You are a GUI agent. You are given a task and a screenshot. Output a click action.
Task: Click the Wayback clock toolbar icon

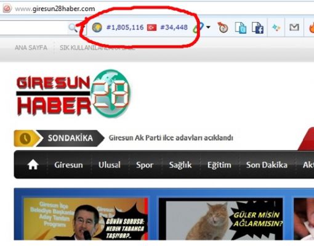[x=223, y=28]
